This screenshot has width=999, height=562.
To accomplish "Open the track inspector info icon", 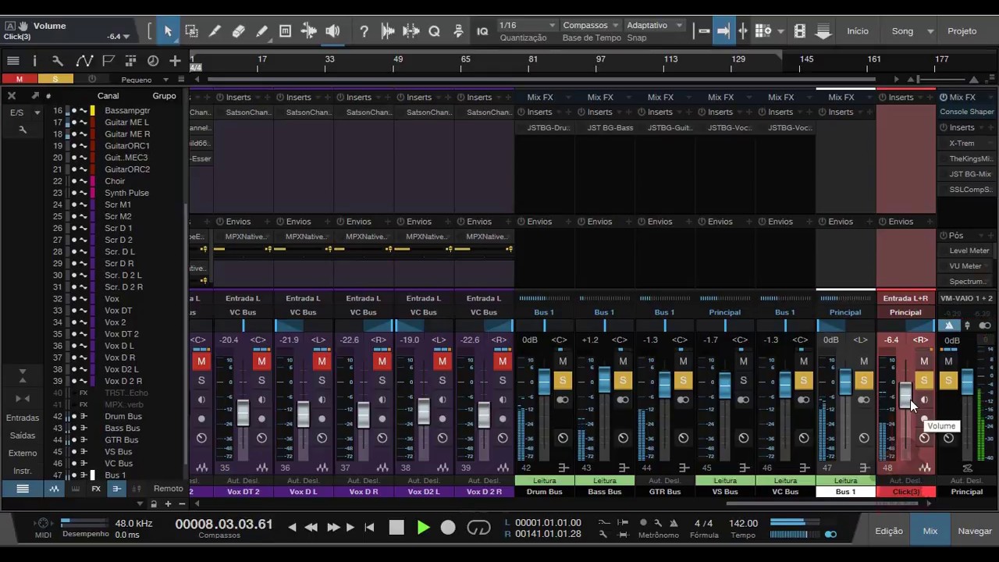I will 34,61.
